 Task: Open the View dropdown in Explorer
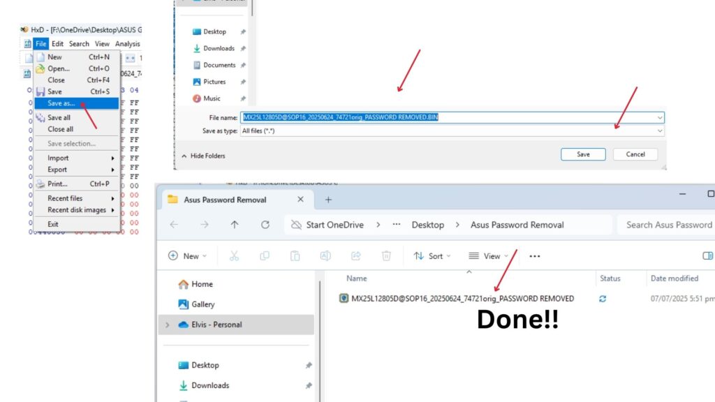(488, 256)
